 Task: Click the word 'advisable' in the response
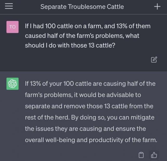point(120,95)
